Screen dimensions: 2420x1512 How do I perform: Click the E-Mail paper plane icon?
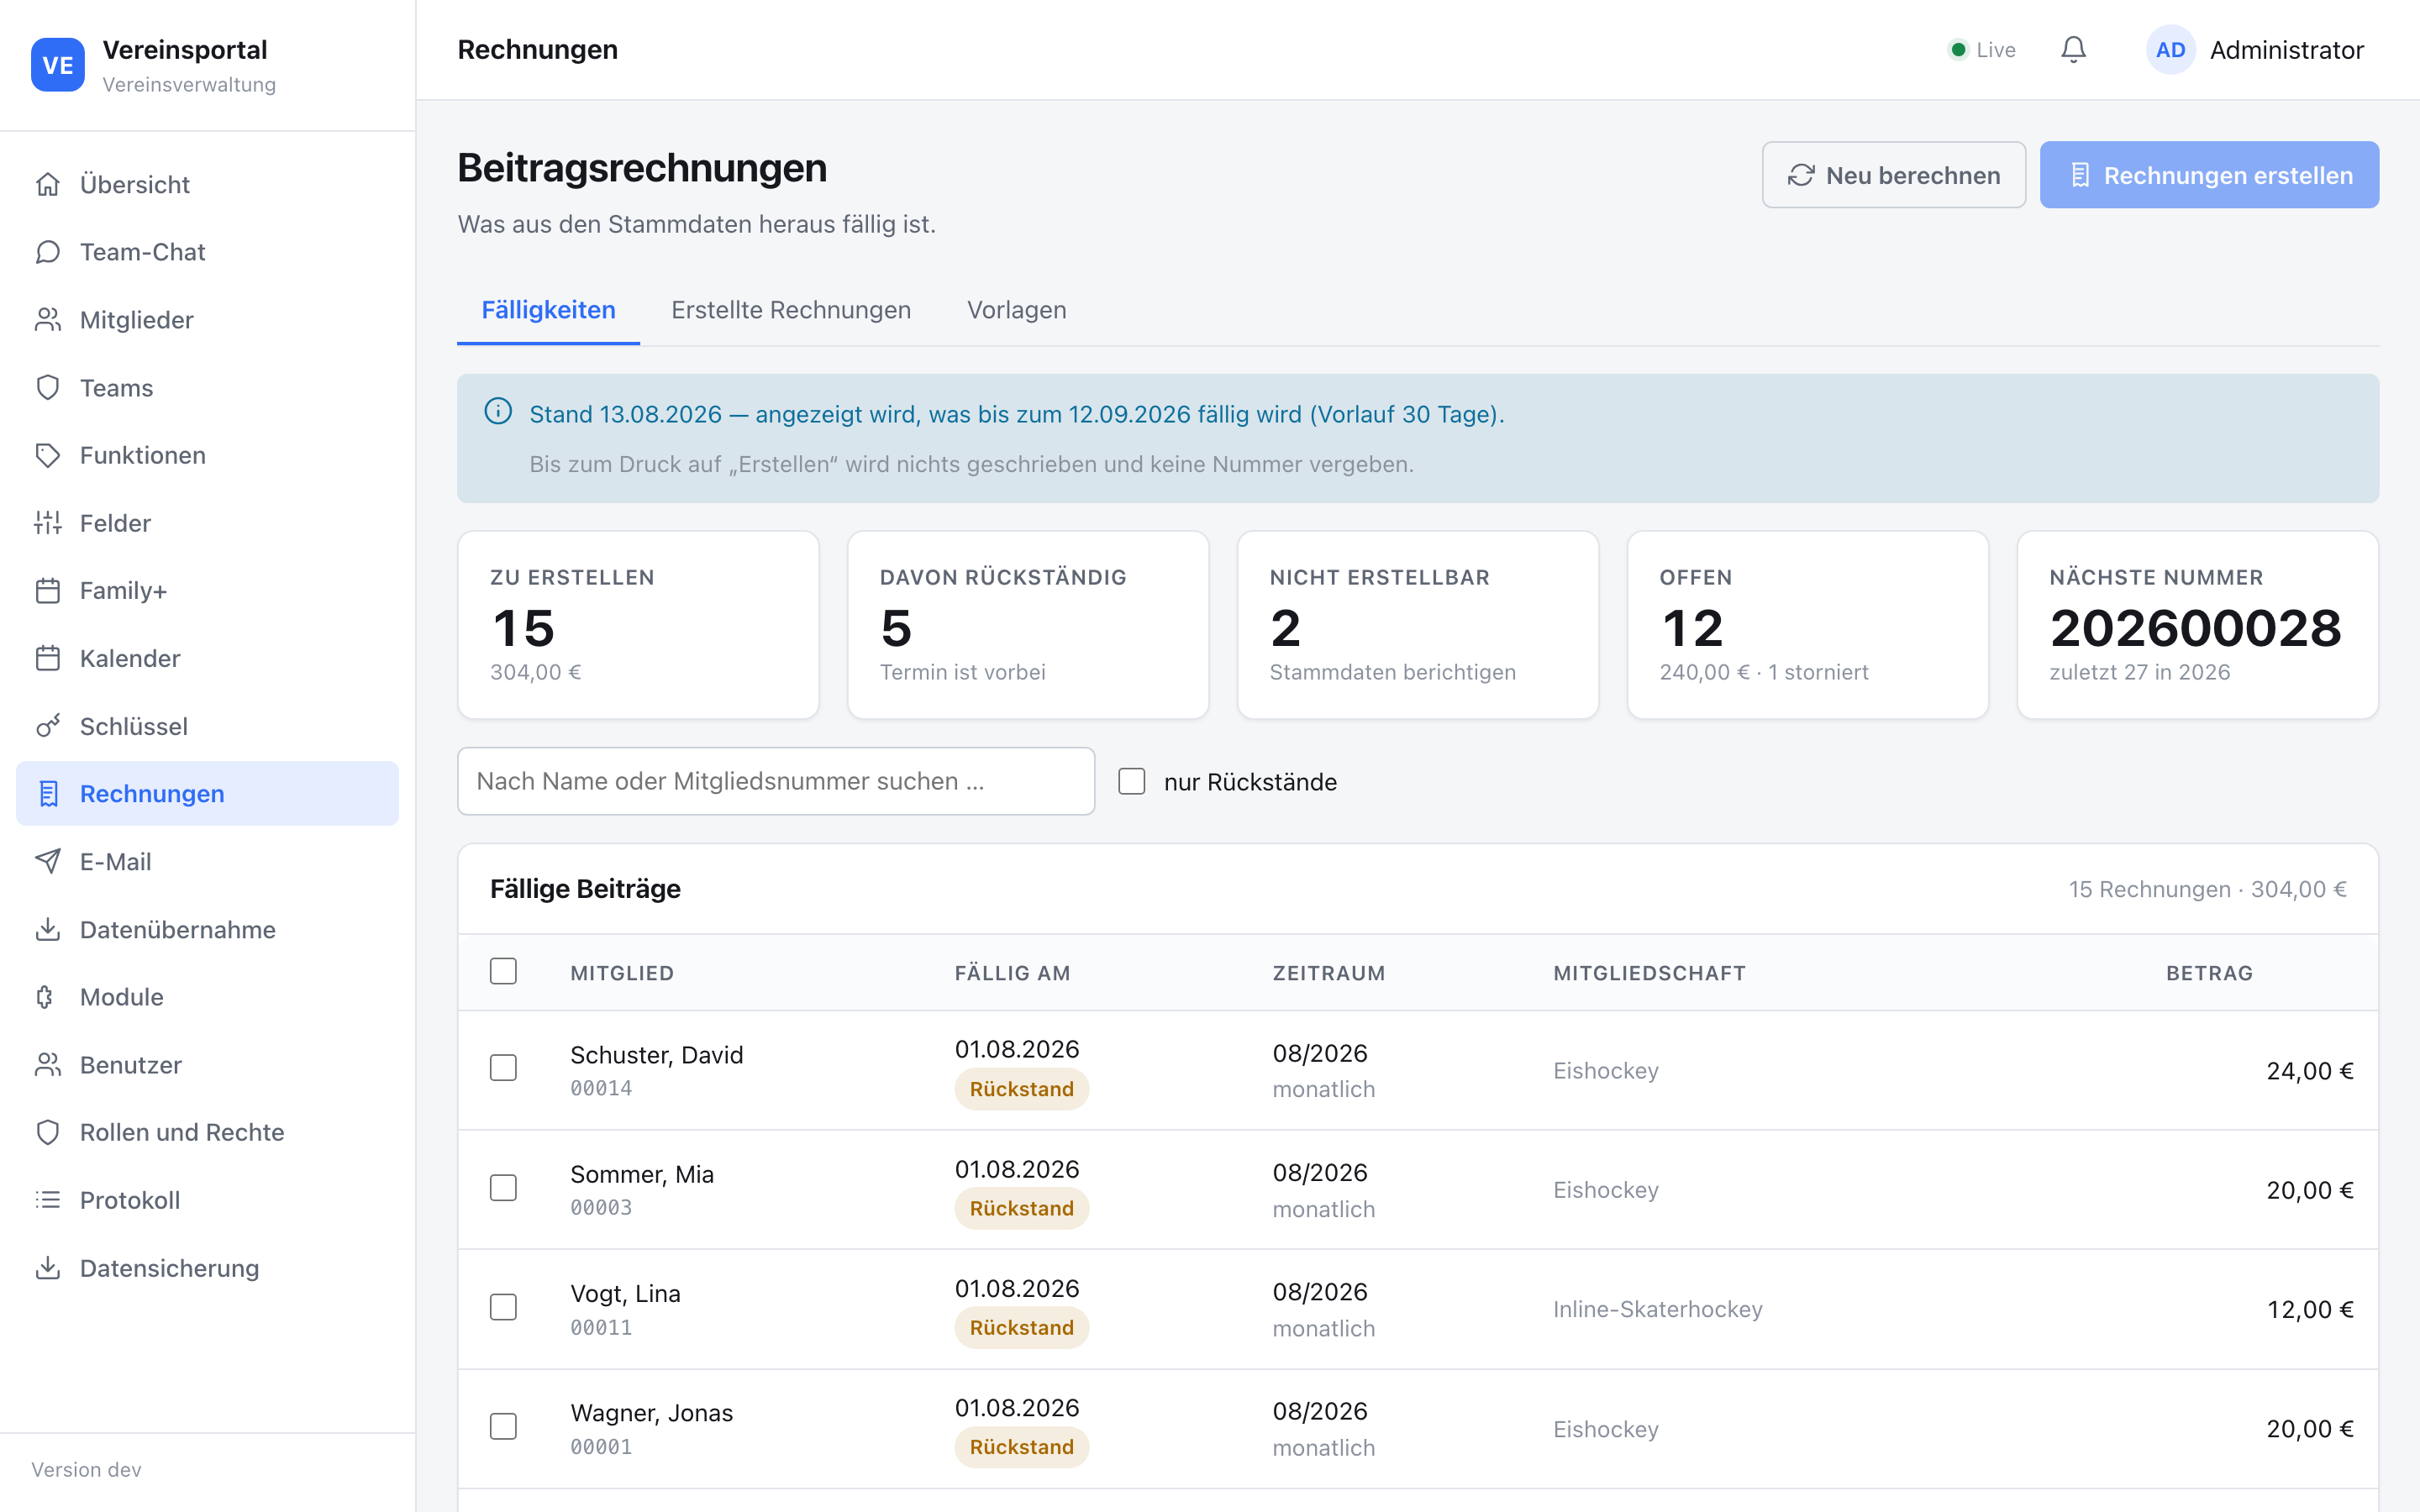(x=48, y=861)
